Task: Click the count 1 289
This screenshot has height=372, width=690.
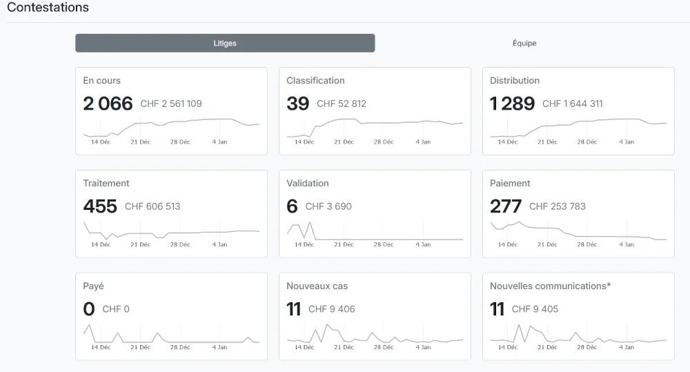Action: pyautogui.click(x=512, y=104)
